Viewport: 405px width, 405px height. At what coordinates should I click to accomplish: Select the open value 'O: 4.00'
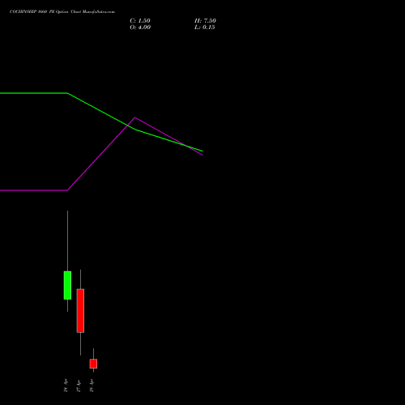(x=140, y=28)
